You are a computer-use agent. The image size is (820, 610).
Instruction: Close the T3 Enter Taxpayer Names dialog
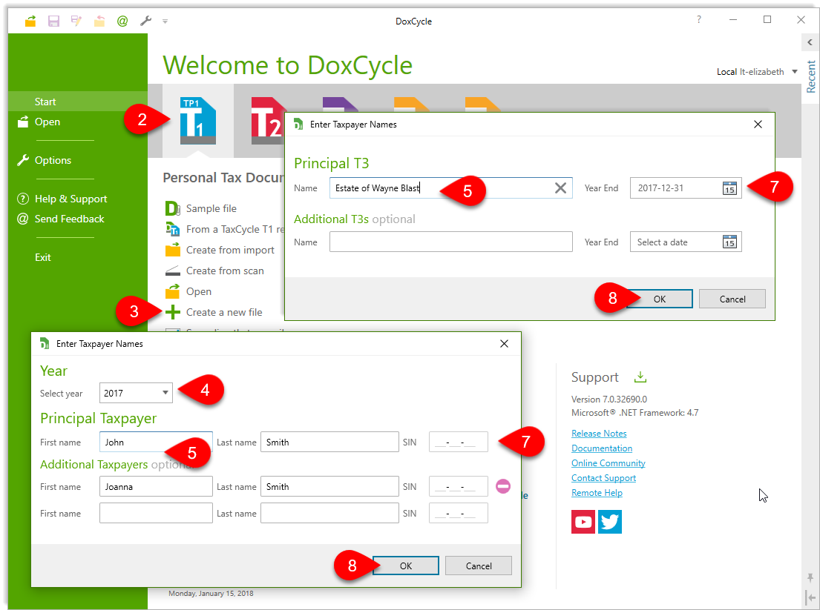[758, 125]
